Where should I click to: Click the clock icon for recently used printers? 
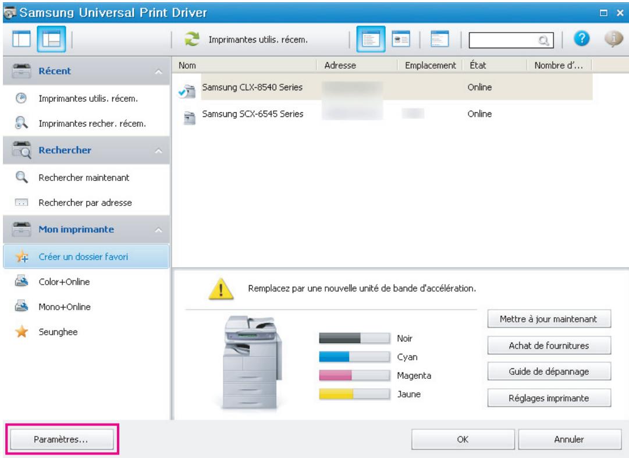click(22, 98)
